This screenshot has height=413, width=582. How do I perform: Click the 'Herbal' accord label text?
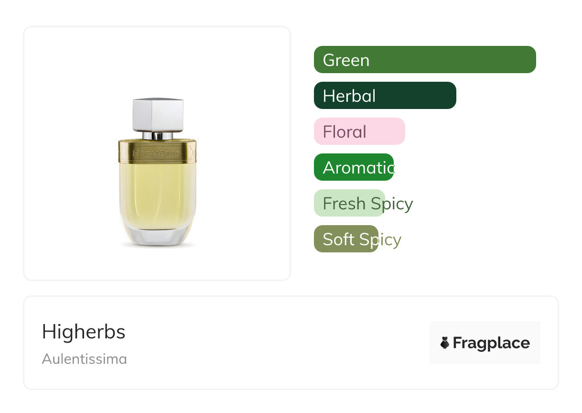tap(349, 96)
